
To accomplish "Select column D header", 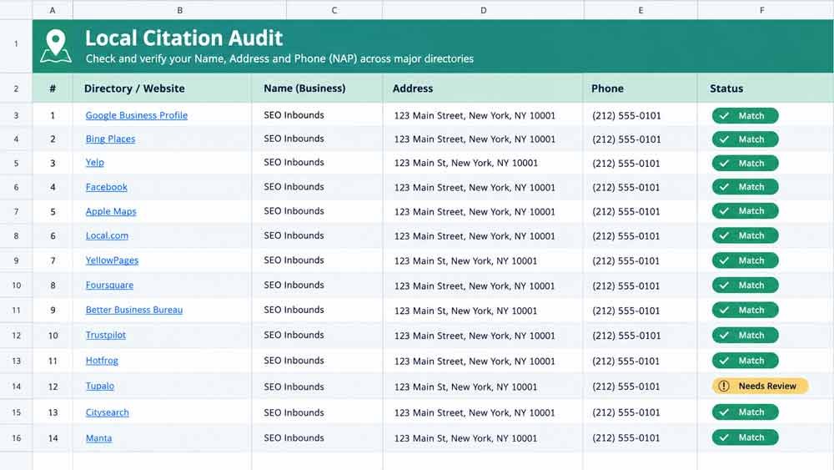I will (x=483, y=10).
